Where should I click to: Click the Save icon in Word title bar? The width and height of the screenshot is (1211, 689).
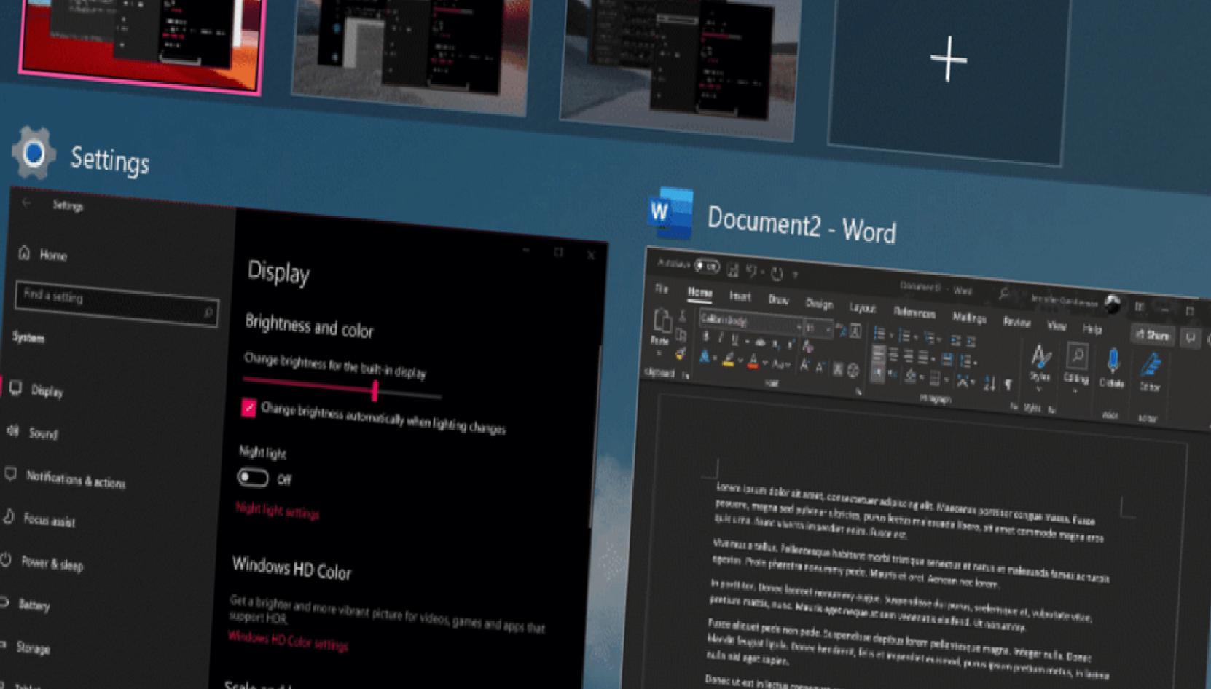click(x=732, y=270)
